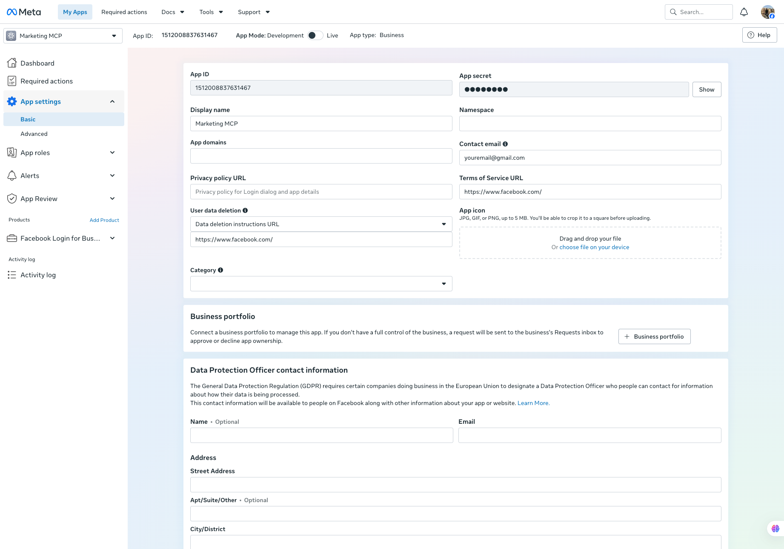The height and width of the screenshot is (549, 784).
Task: Expand the Support menu
Action: [x=254, y=12]
